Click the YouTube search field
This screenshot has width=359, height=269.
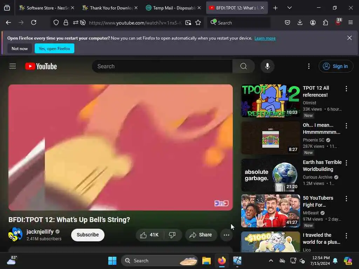[x=162, y=66]
